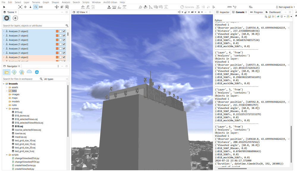Toggle visibility checkbox of the first Analyses layer
This screenshot has width=297, height=172.
tap(64, 31)
